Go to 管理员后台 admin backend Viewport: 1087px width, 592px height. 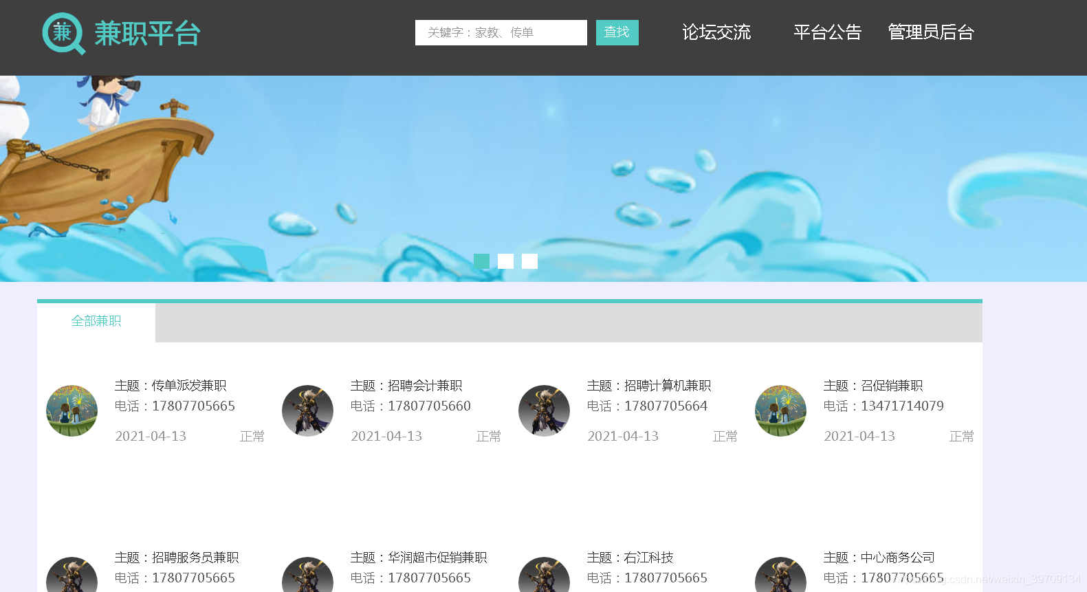coord(931,32)
